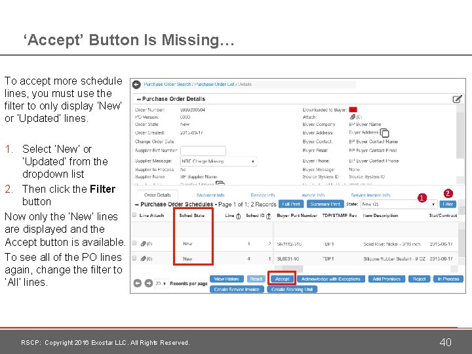
Task: Click the Full Print button
Action: click(291, 204)
